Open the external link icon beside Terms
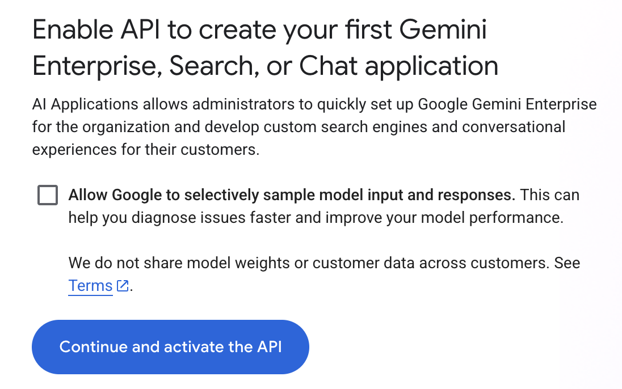The width and height of the screenshot is (622, 389). click(122, 286)
